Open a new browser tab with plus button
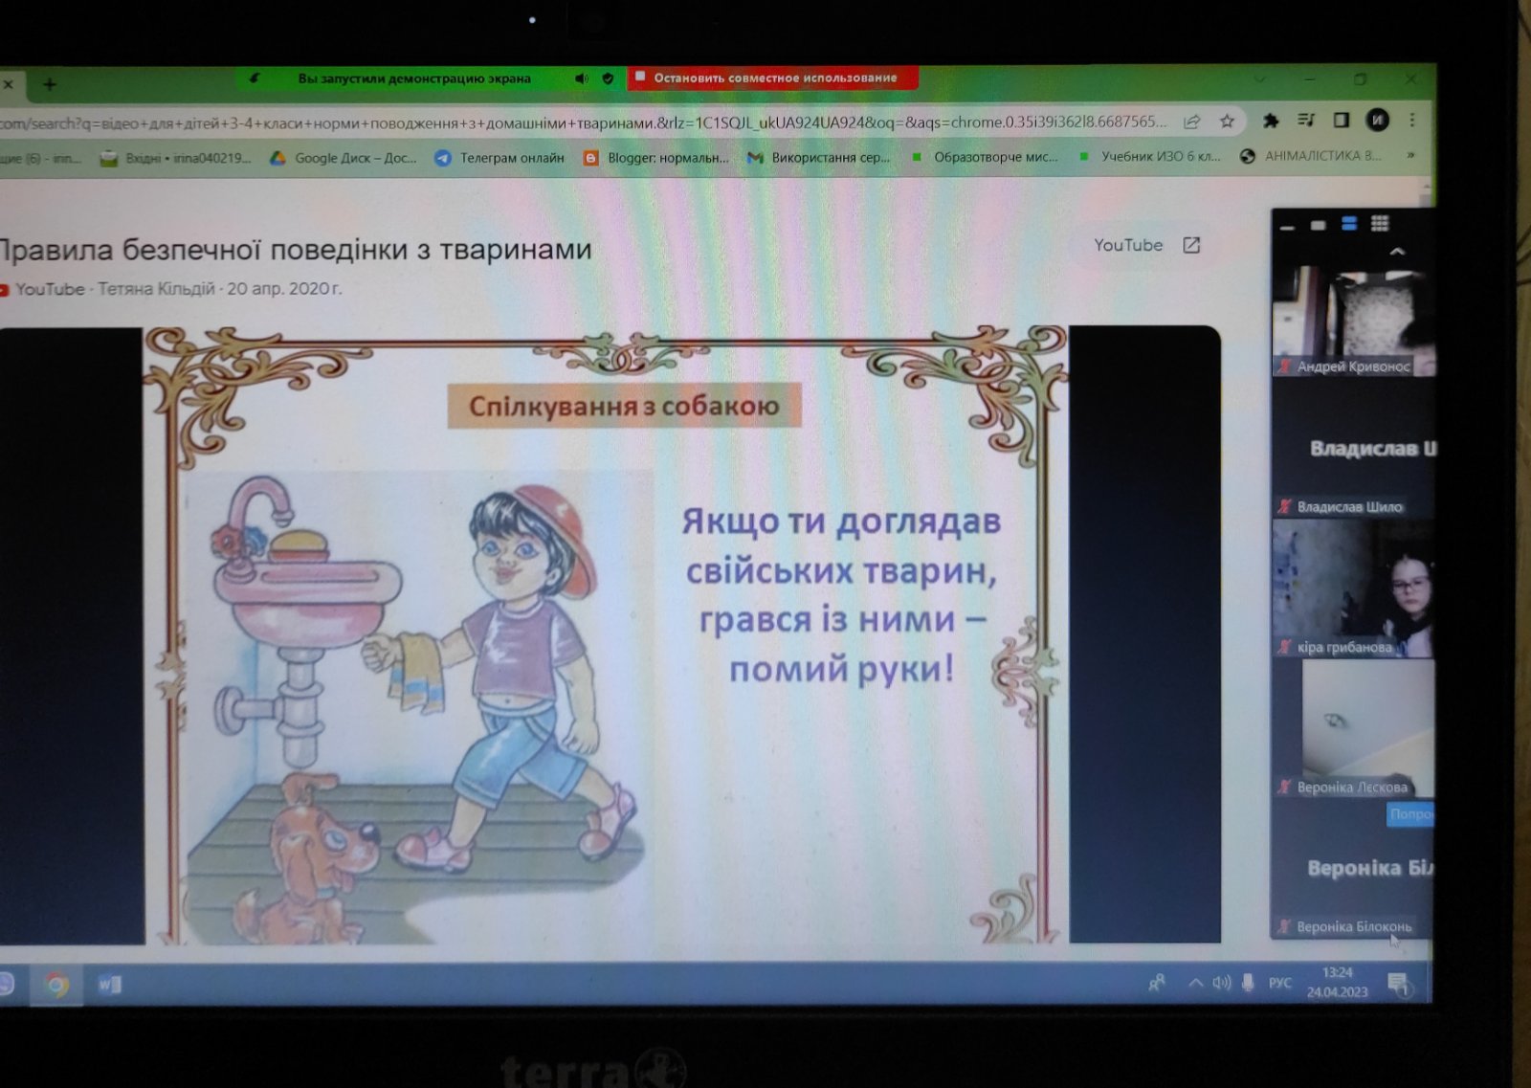This screenshot has width=1531, height=1088. click(x=50, y=85)
